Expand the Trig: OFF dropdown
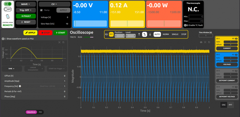This screenshot has width=240, height=117. [26, 10]
